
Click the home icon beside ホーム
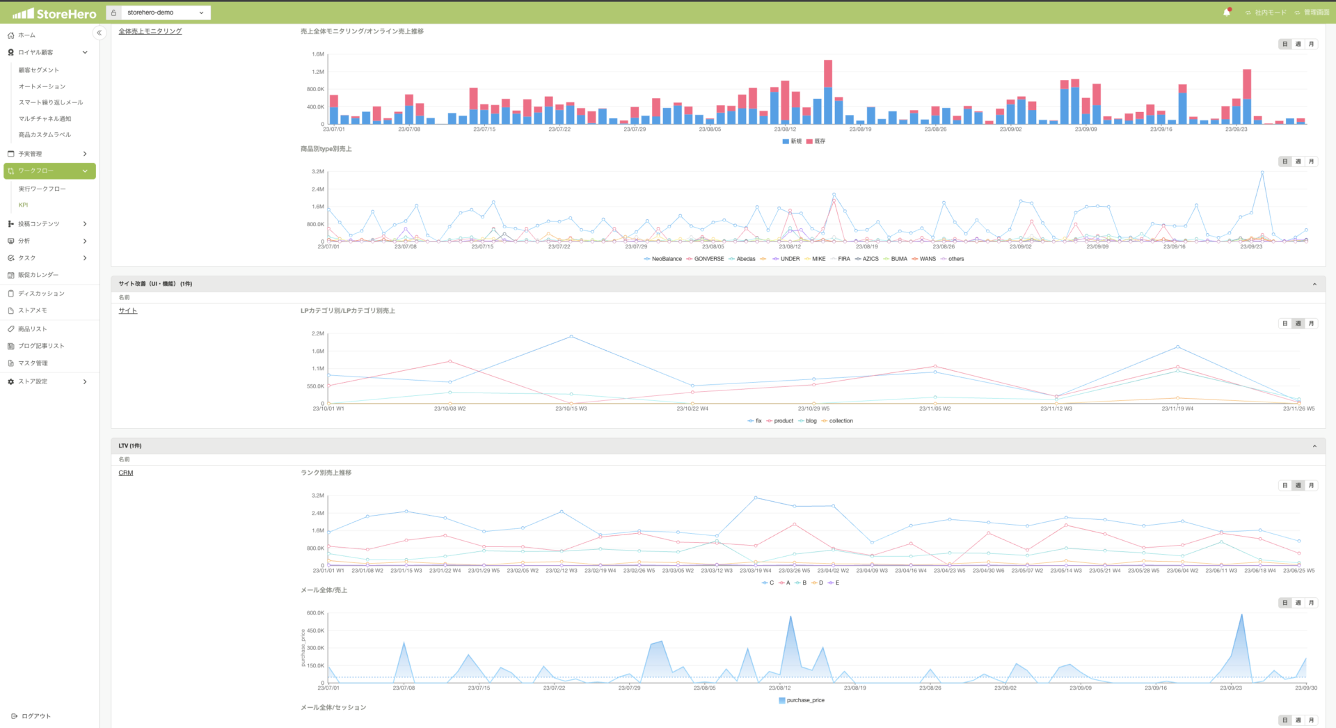10,35
